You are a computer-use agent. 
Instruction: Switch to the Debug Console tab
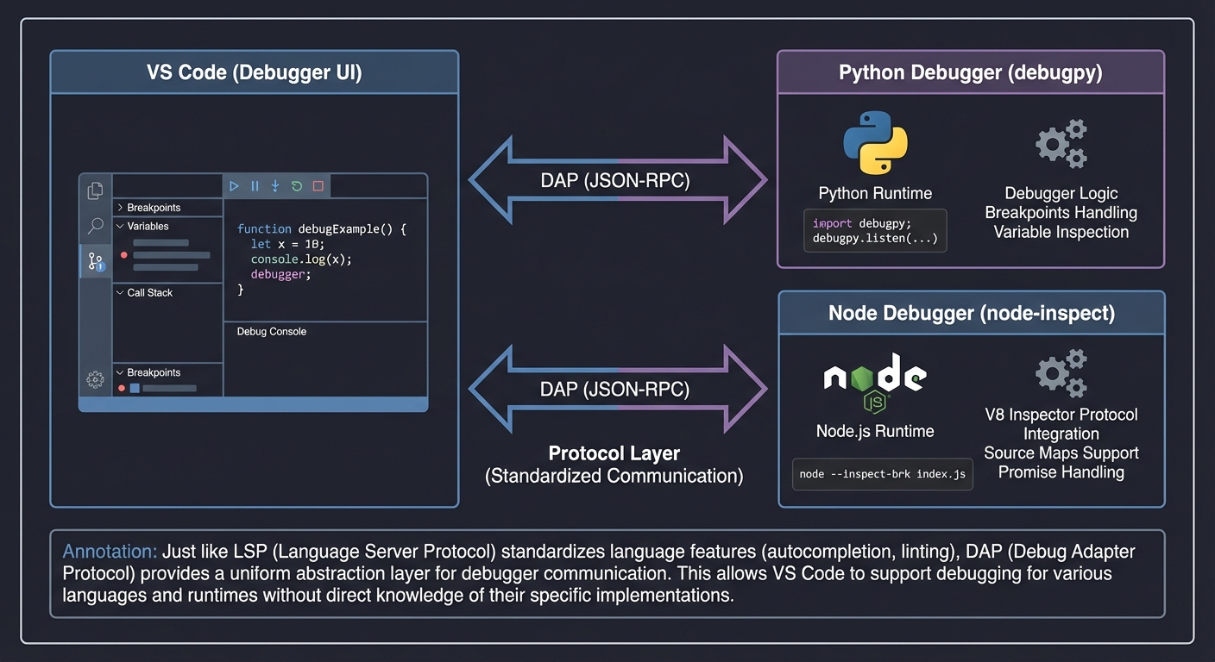coord(271,331)
